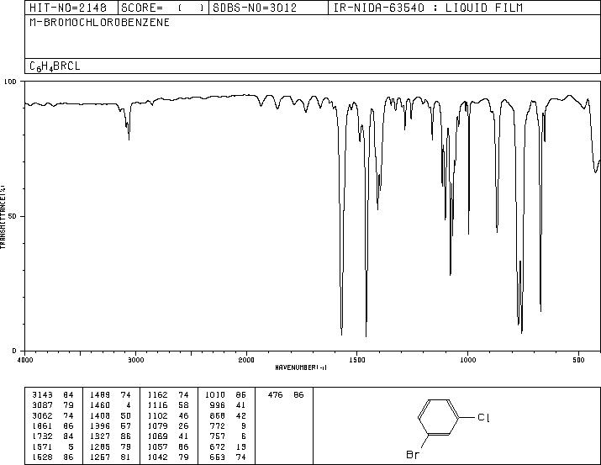Click the molecular formula C6H4BRCL
Viewport: 601px width, 465px height.
(x=55, y=66)
